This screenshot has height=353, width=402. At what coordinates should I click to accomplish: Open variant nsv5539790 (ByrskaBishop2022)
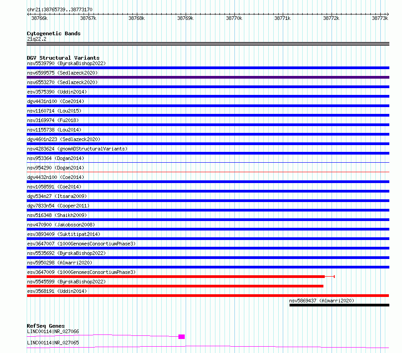pos(66,63)
